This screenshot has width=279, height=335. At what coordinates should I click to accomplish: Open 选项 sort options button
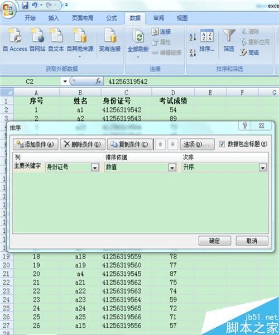[x=197, y=145]
